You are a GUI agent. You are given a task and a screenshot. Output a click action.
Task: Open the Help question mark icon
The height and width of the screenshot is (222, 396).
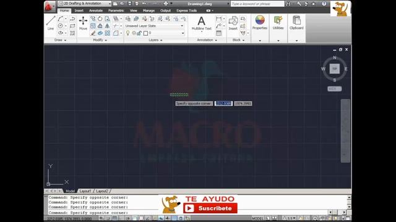click(x=324, y=4)
